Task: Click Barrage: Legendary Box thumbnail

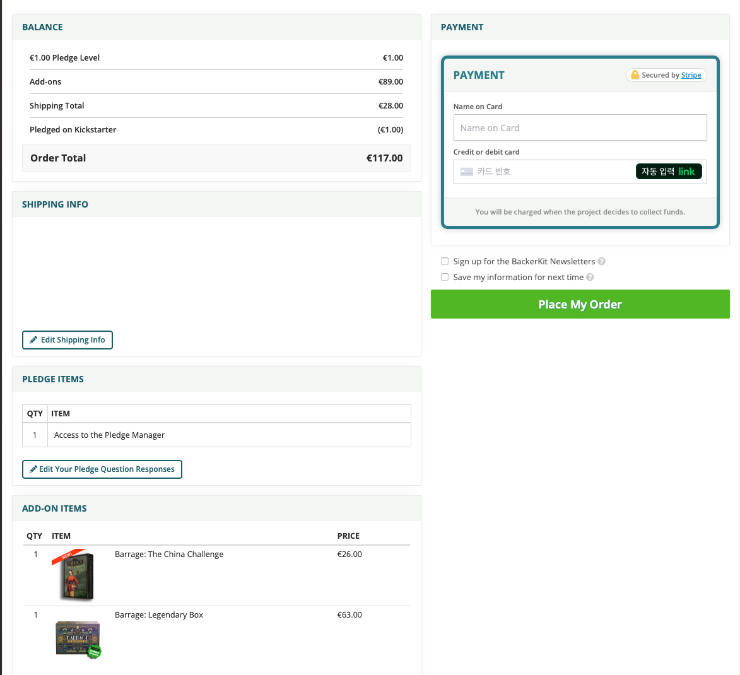Action: click(78, 639)
